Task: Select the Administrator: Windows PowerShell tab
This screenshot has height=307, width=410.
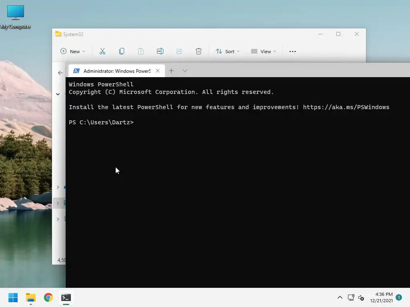Action: (x=117, y=71)
